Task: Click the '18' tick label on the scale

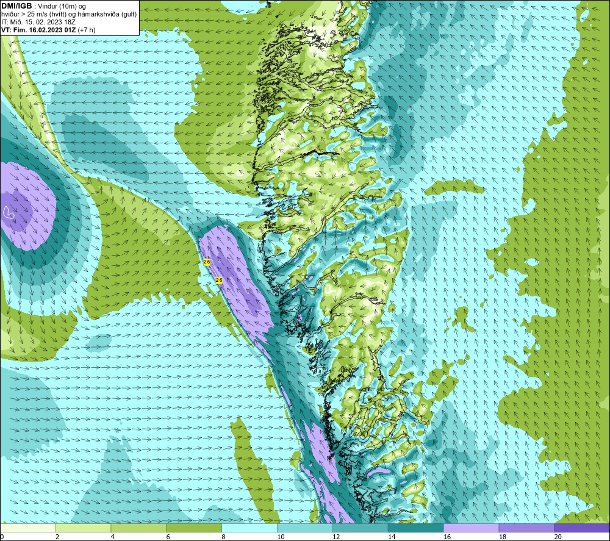Action: (x=502, y=537)
